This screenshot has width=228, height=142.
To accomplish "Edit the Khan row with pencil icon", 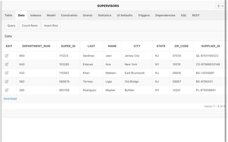I will pos(7,73).
